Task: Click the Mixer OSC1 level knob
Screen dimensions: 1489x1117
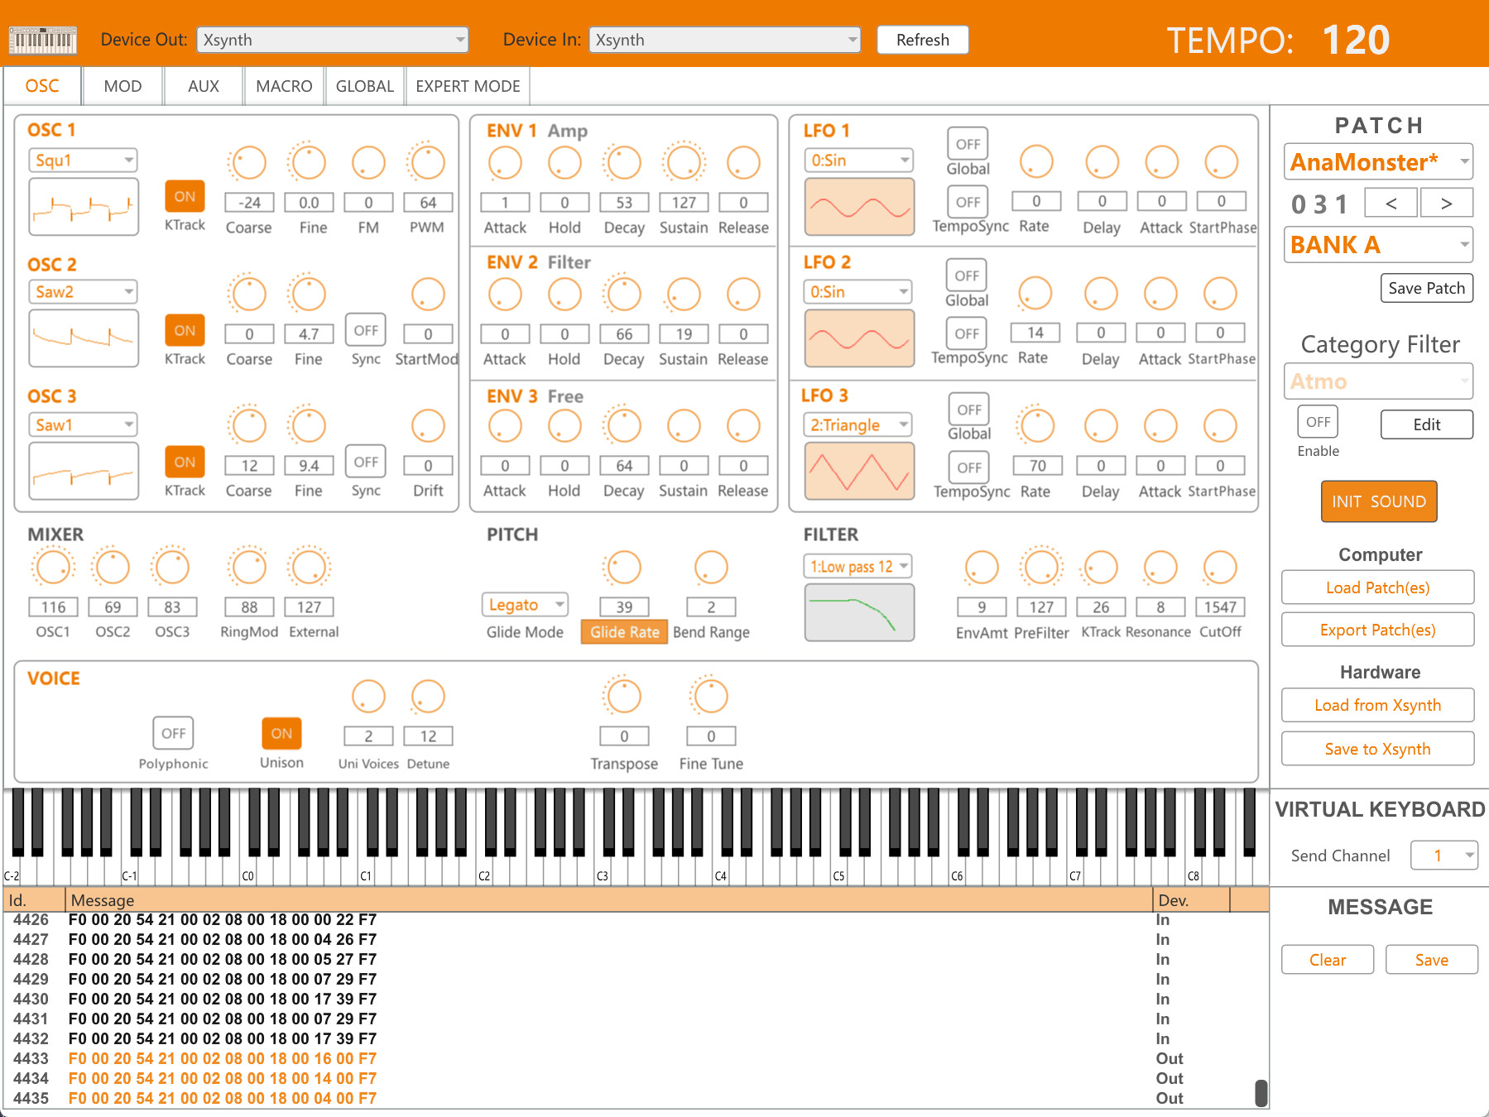Action: pyautogui.click(x=53, y=568)
